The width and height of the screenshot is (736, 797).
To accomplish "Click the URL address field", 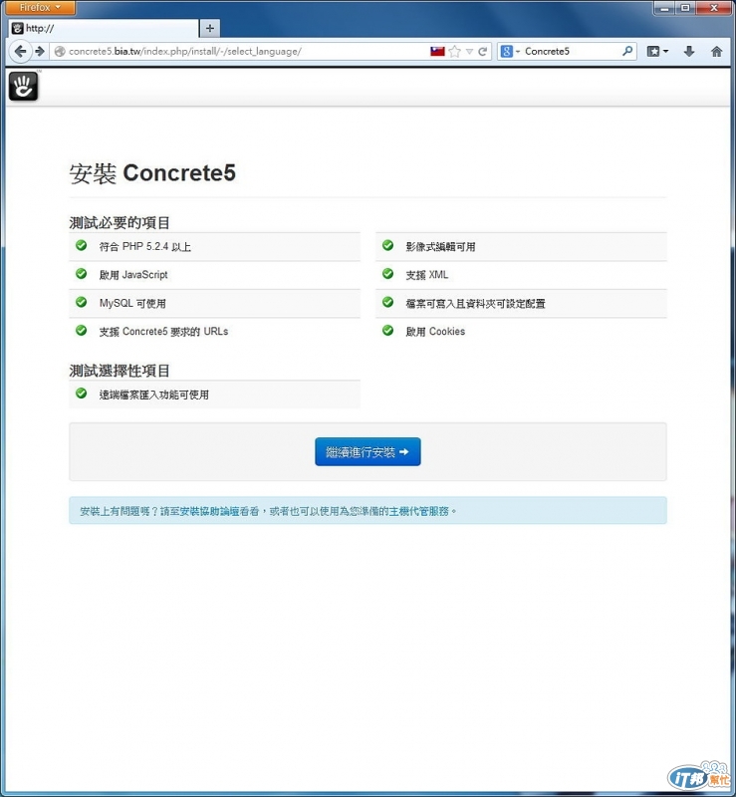I will click(239, 52).
